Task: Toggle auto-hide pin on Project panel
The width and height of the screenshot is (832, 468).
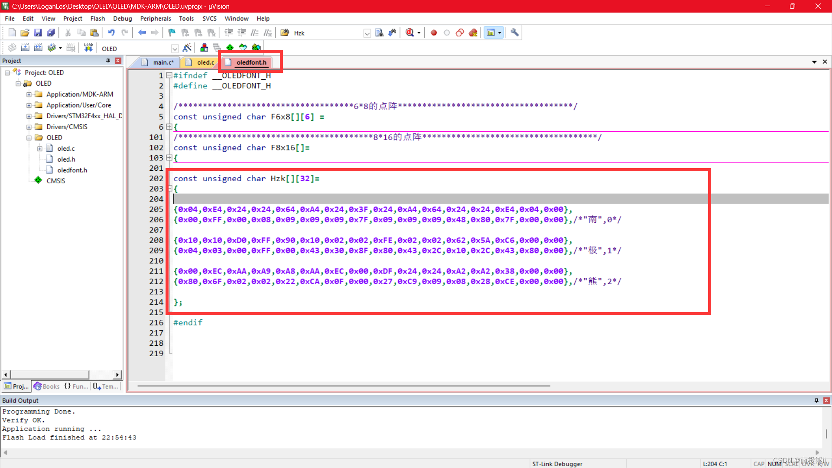Action: (x=108, y=61)
